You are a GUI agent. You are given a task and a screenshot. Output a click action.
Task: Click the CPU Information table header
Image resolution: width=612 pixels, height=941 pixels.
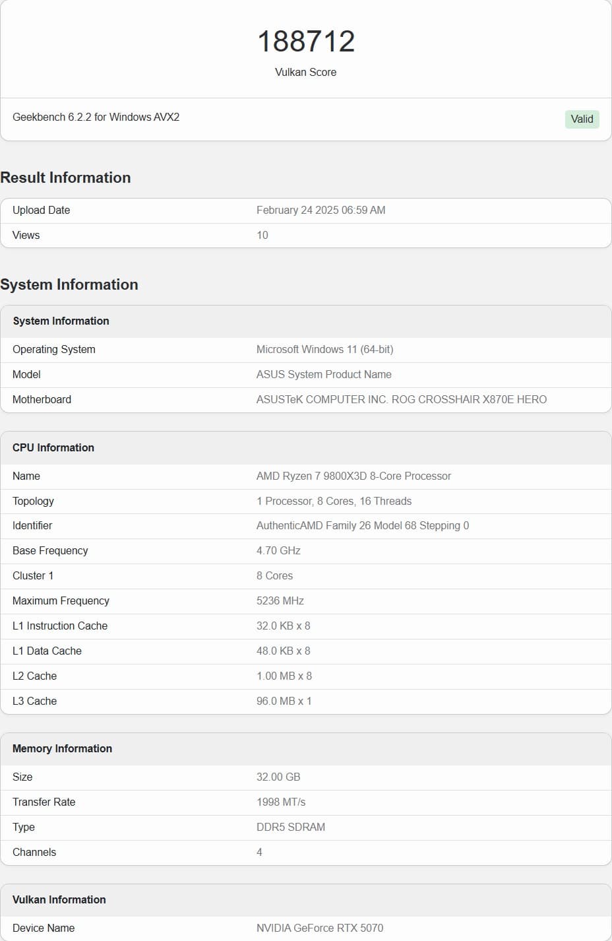[x=53, y=447]
